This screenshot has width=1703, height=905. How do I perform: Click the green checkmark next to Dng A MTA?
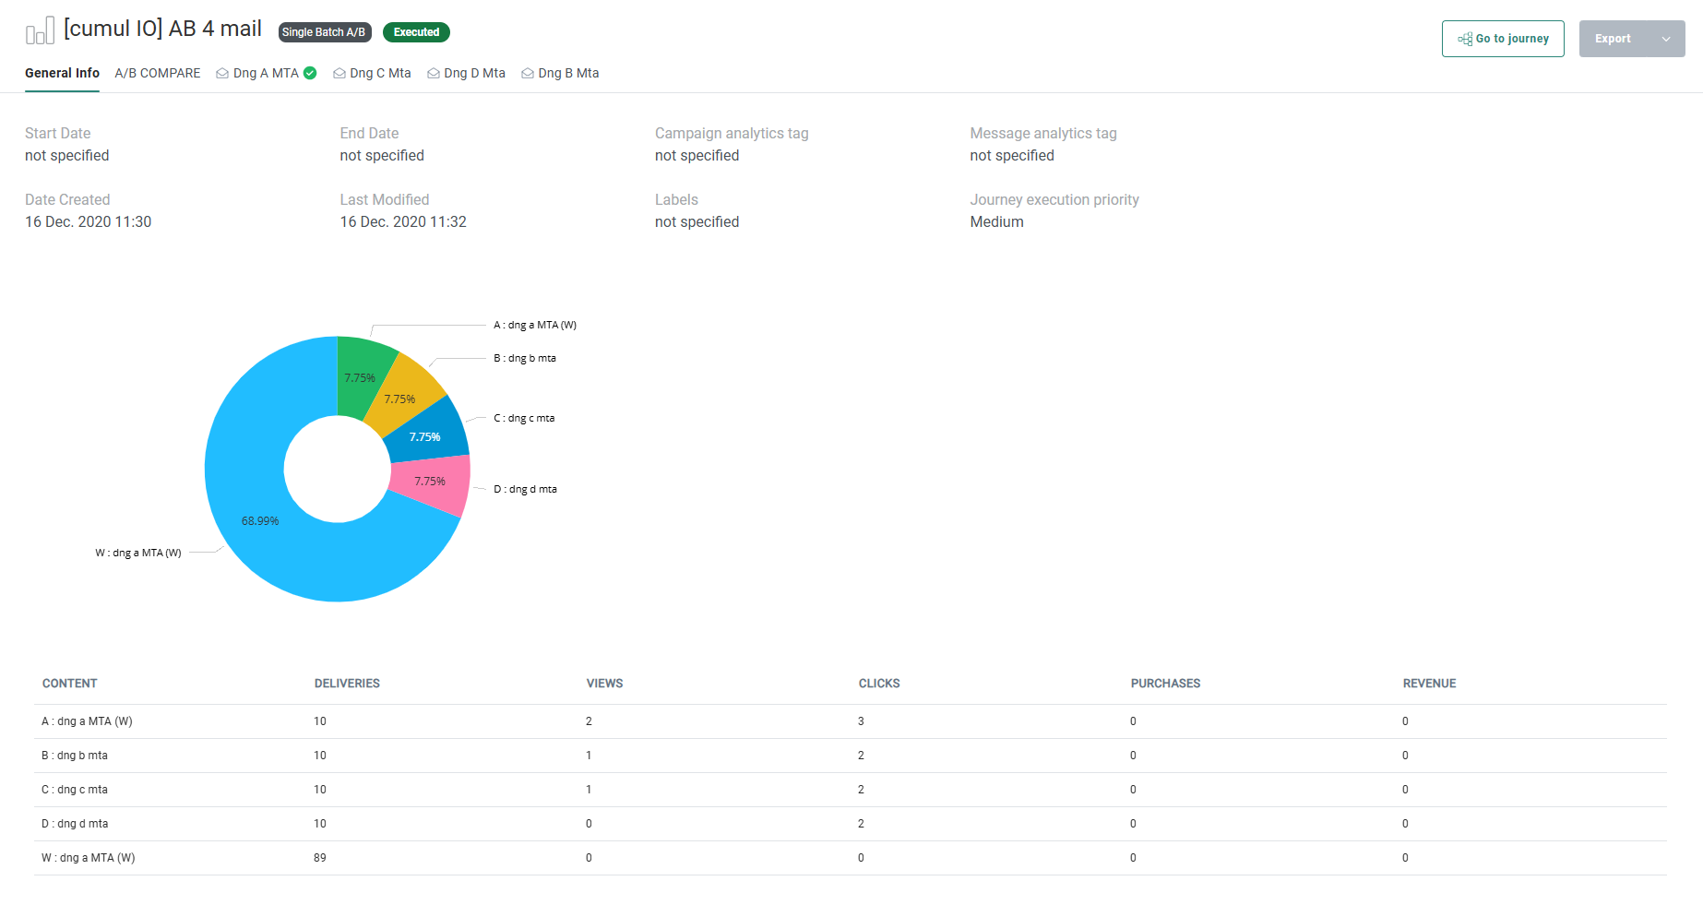pos(310,73)
